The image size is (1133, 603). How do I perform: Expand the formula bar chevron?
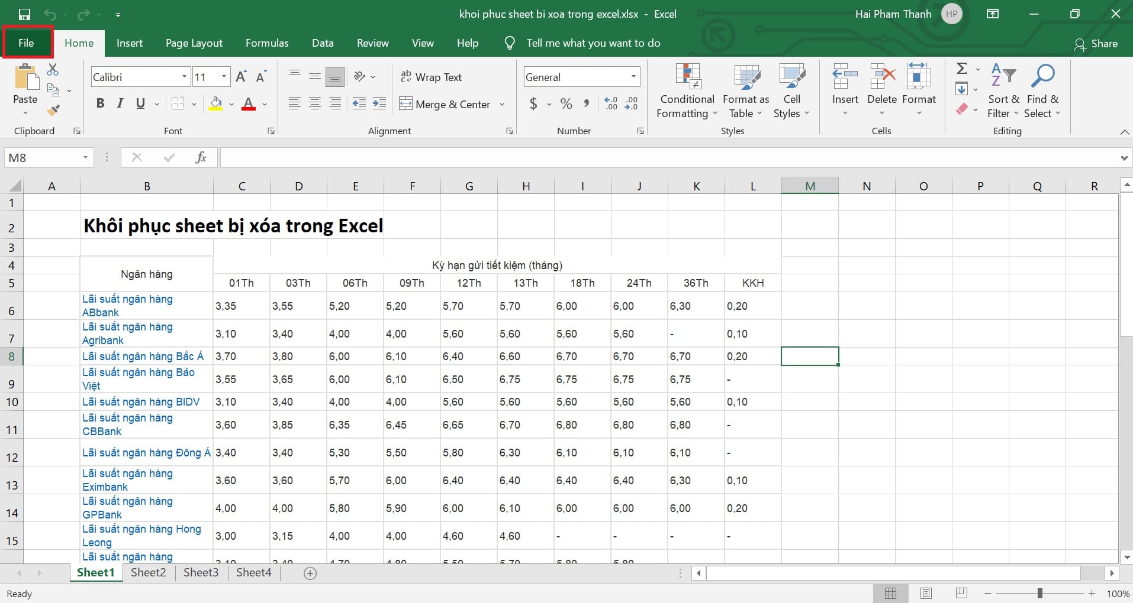[1124, 158]
